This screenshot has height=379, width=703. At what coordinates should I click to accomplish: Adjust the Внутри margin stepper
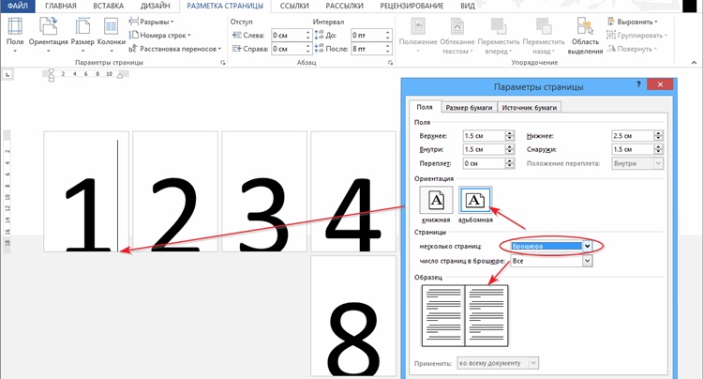tap(509, 149)
